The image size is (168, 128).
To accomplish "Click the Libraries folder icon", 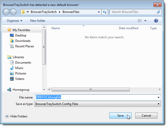I will (9, 57).
